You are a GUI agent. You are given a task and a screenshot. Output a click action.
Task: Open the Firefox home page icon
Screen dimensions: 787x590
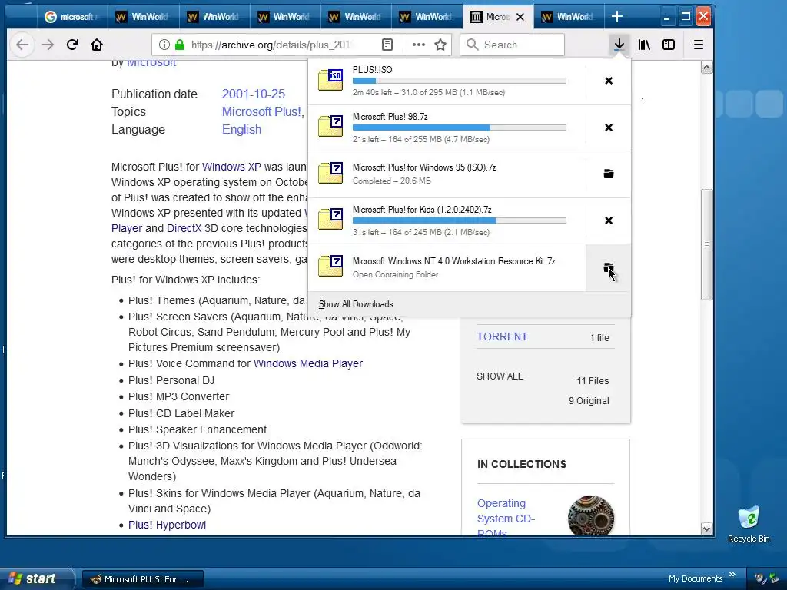pos(97,45)
